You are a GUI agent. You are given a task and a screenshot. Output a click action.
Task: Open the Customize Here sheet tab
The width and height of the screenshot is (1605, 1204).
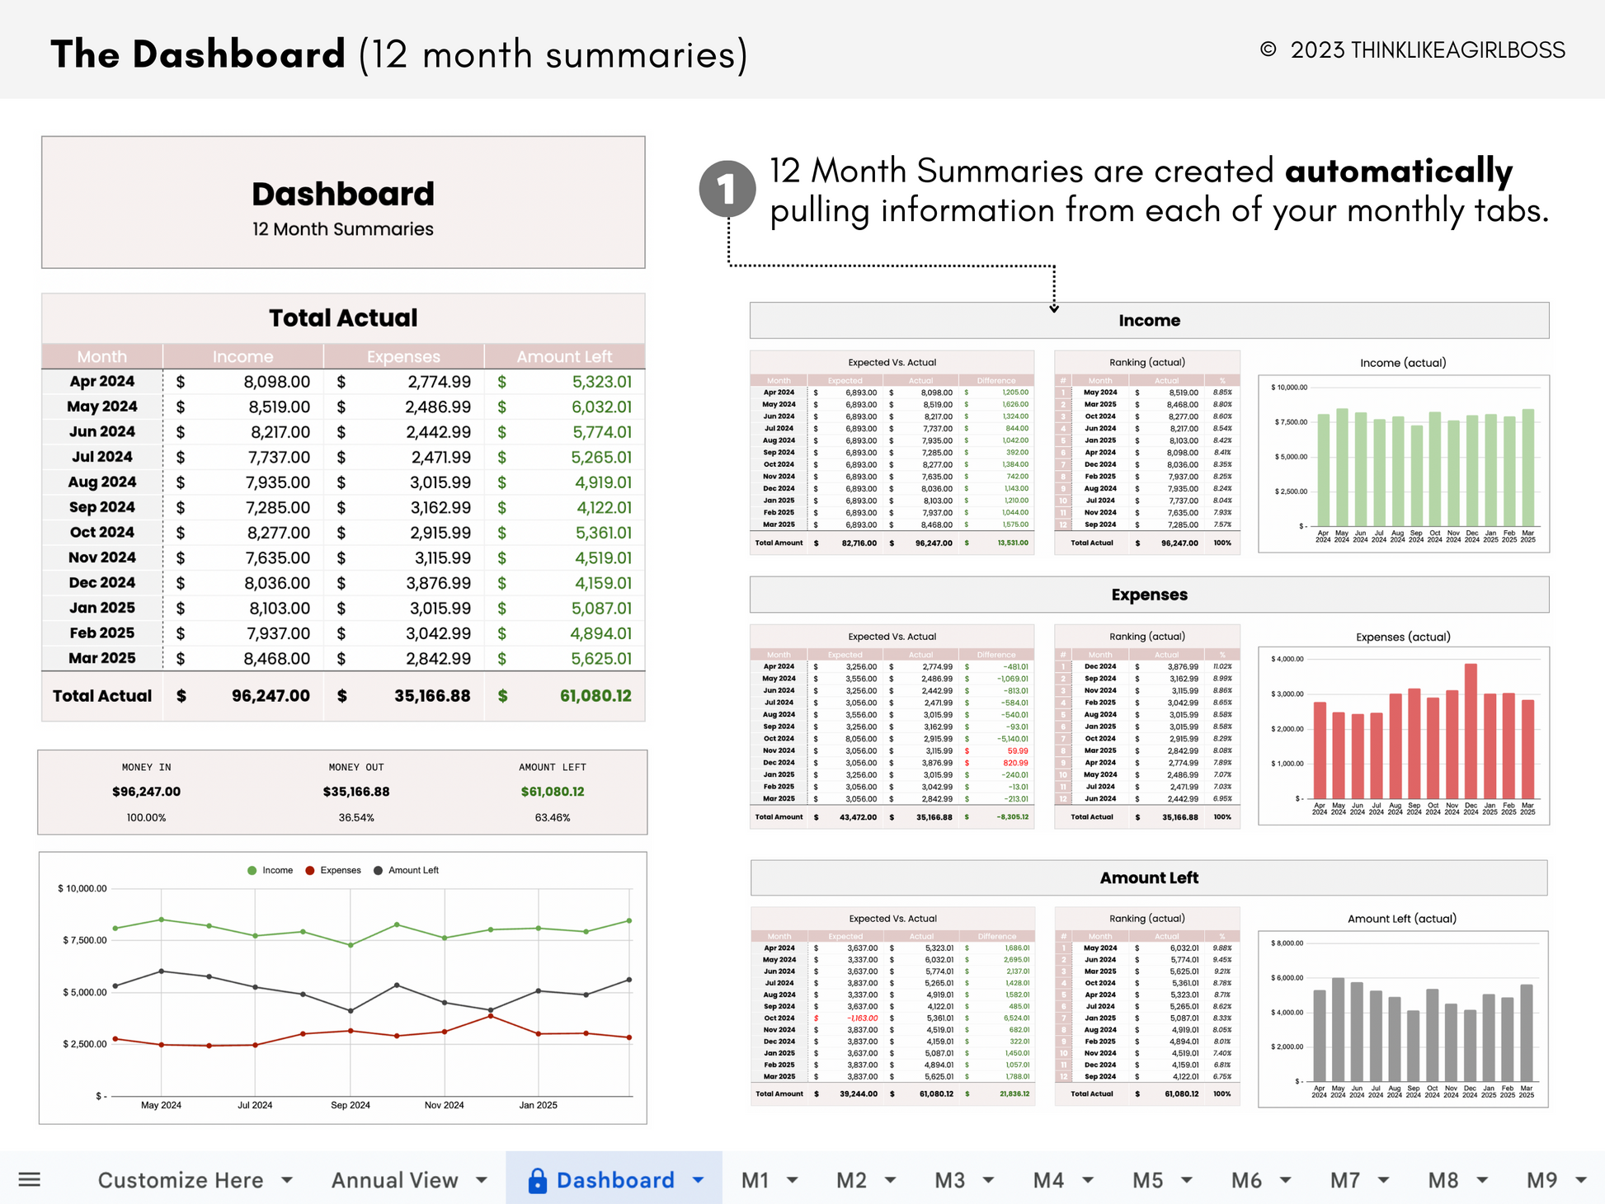tap(181, 1180)
